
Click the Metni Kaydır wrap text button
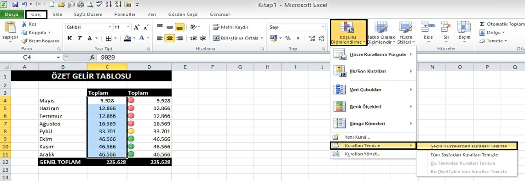point(231,27)
